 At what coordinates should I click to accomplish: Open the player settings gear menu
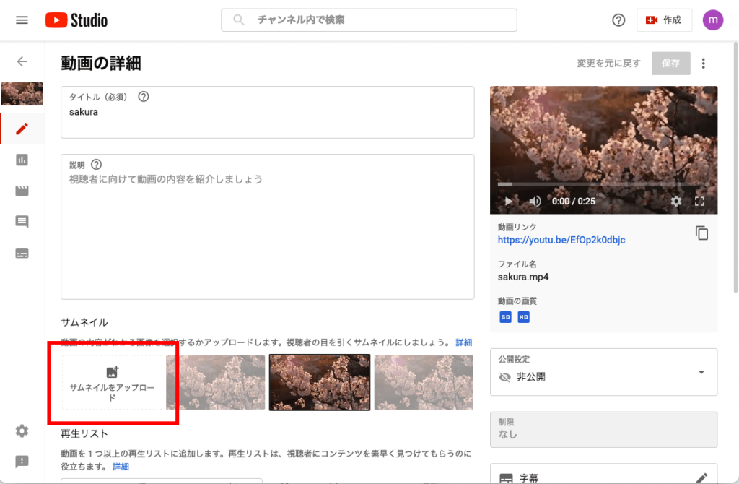[x=676, y=202]
